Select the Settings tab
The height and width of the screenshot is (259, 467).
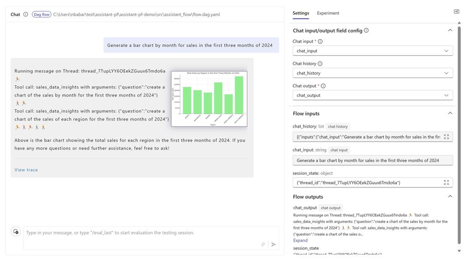[301, 13]
